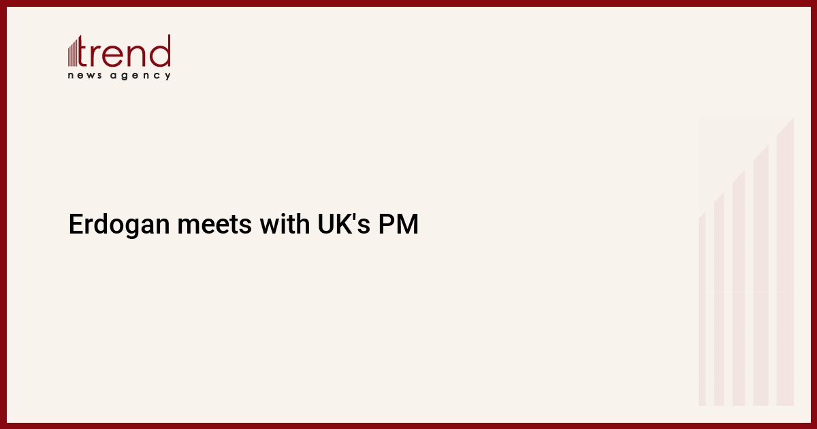Click the word "agency" under the logo

pyautogui.click(x=141, y=76)
